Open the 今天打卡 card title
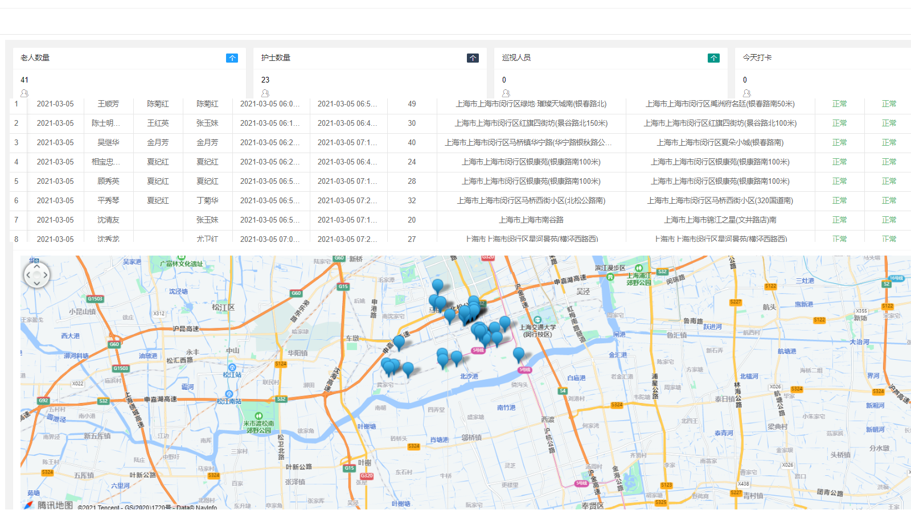The image size is (911, 514). pyautogui.click(x=757, y=57)
